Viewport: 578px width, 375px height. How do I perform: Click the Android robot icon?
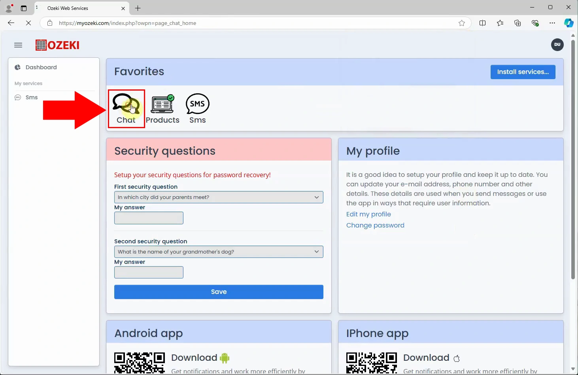[225, 358]
